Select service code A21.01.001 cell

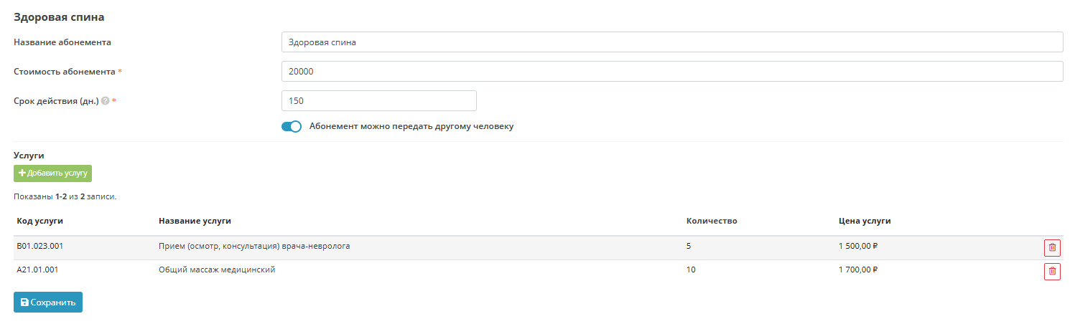(x=37, y=270)
